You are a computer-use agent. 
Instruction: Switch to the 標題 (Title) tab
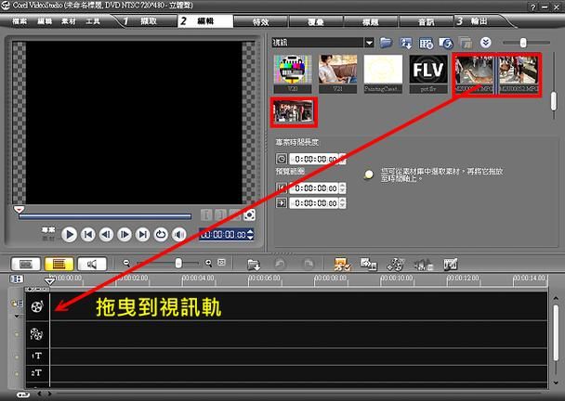pyautogui.click(x=371, y=22)
